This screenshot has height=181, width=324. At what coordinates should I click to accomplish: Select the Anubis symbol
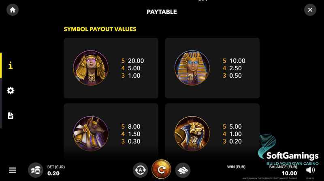(x=91, y=133)
